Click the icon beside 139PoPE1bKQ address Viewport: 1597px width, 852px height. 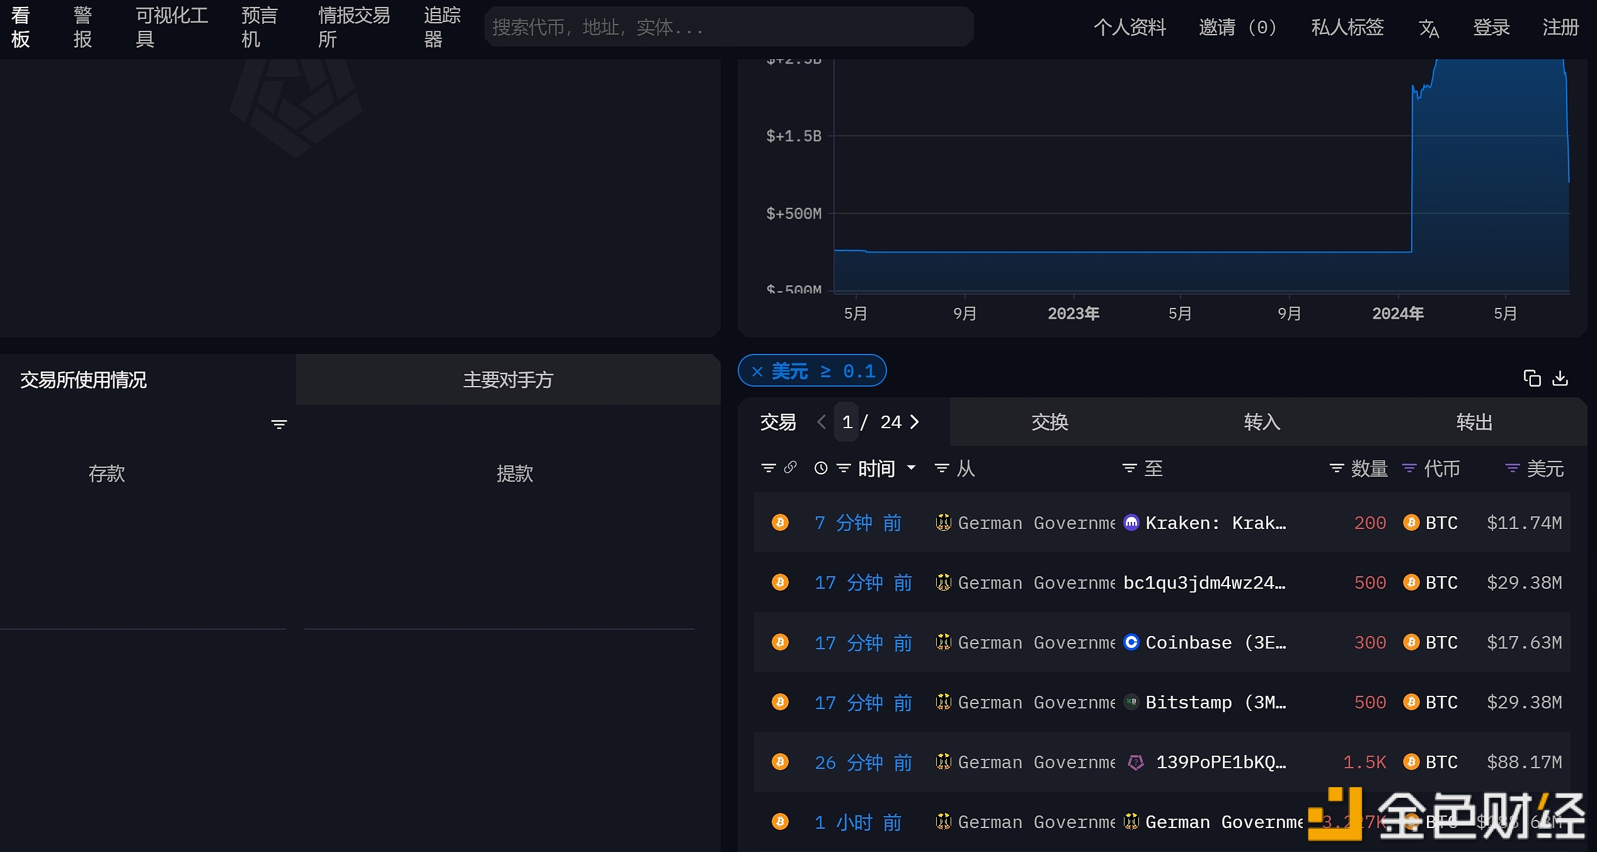[1136, 762]
